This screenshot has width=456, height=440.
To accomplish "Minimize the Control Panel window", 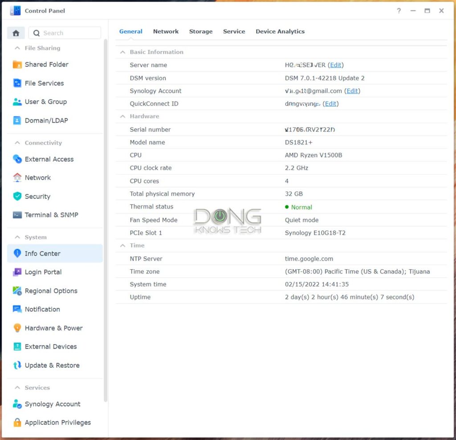I will 413,11.
